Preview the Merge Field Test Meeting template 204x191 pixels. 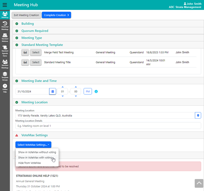point(25,52)
